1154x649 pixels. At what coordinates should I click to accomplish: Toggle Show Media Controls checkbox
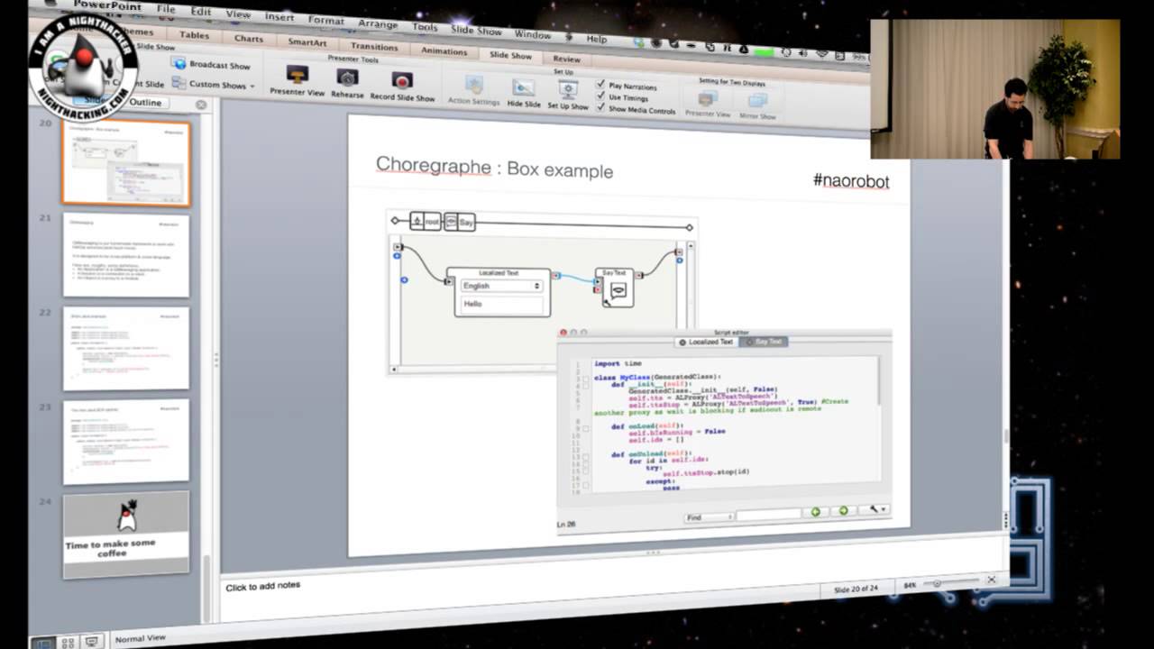pyautogui.click(x=600, y=107)
